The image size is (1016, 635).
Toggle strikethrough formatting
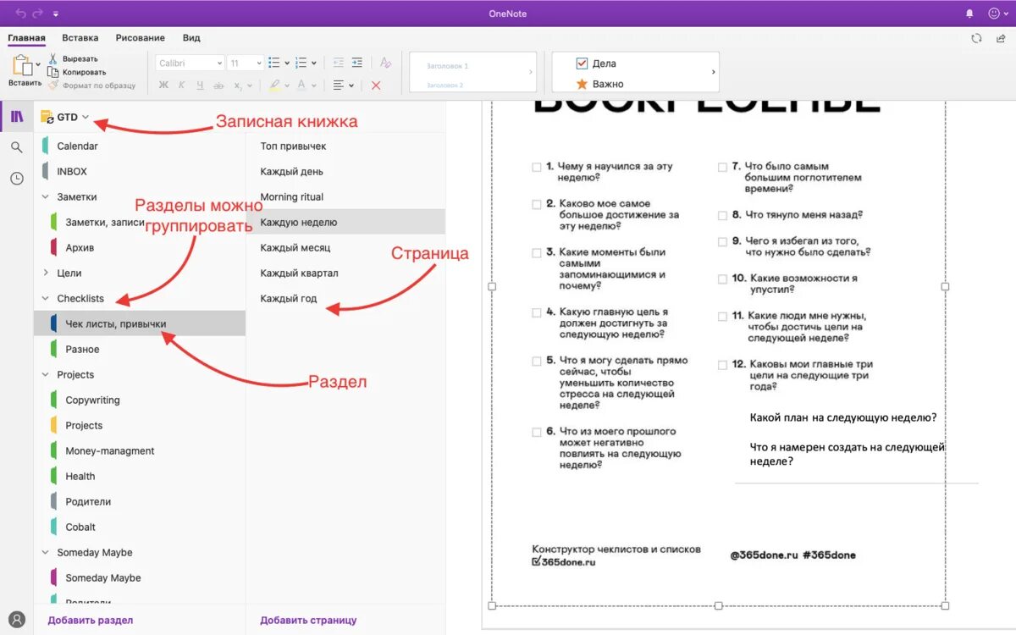[219, 86]
